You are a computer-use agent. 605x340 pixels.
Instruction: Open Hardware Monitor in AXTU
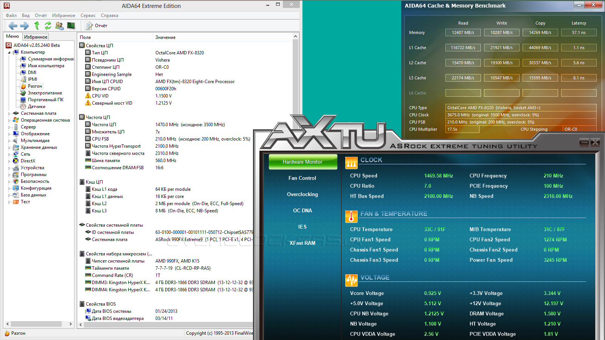click(x=303, y=162)
